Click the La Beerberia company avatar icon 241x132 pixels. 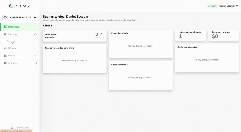point(5,17)
